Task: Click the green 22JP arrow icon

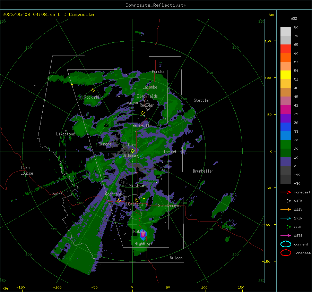Action: coord(286,227)
